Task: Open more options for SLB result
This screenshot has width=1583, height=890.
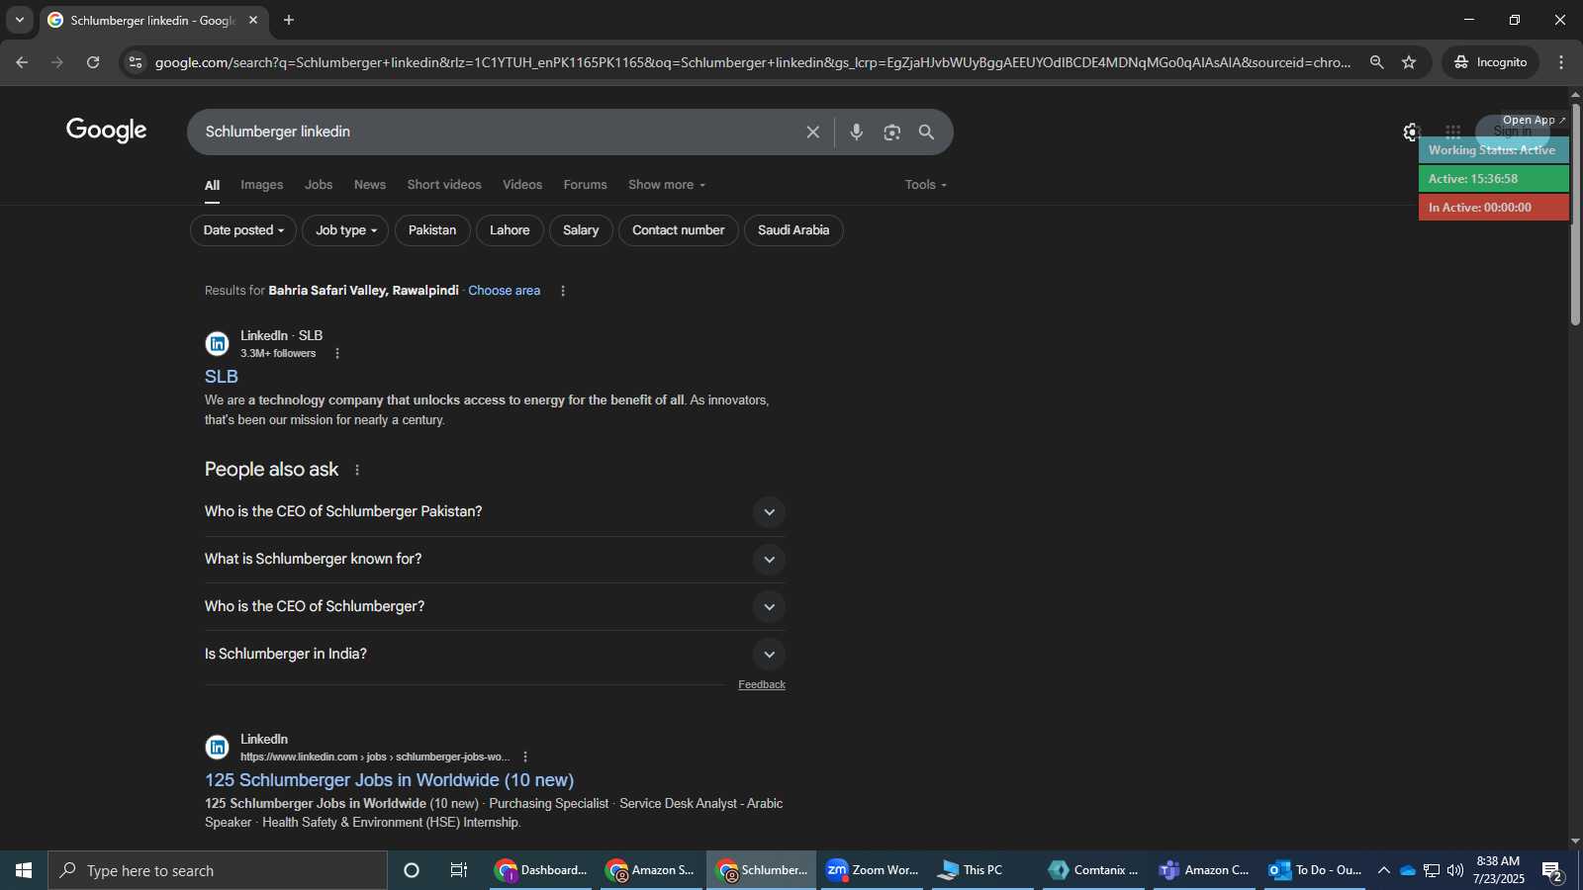Action: 337,353
